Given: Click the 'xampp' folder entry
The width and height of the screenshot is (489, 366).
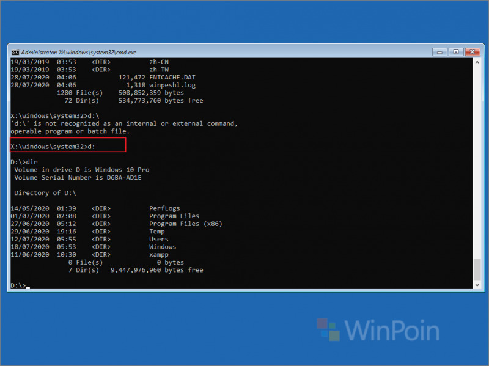Looking at the screenshot, I should pyautogui.click(x=159, y=255).
